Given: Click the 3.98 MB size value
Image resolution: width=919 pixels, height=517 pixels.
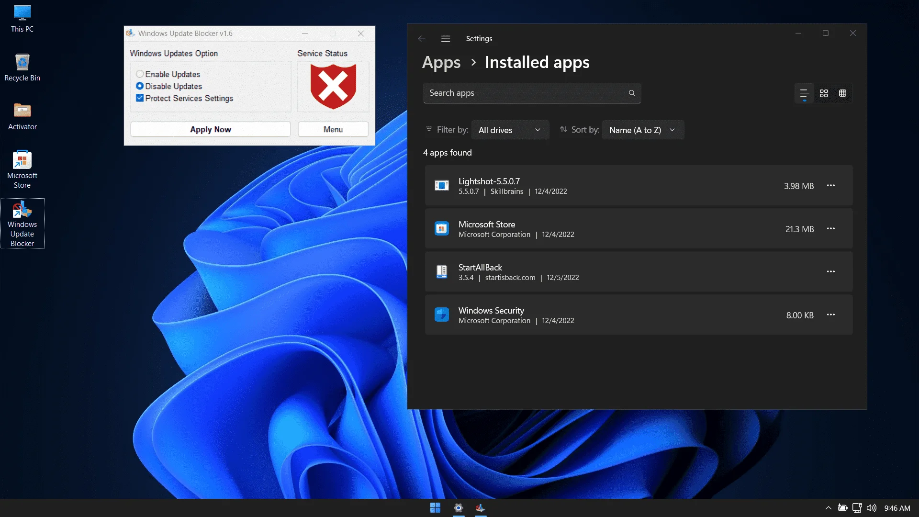Looking at the screenshot, I should coord(799,186).
